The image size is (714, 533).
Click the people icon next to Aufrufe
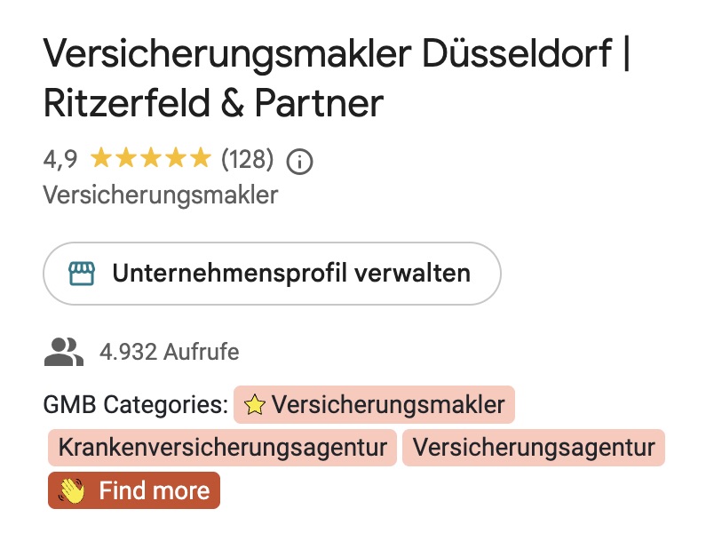tap(64, 352)
